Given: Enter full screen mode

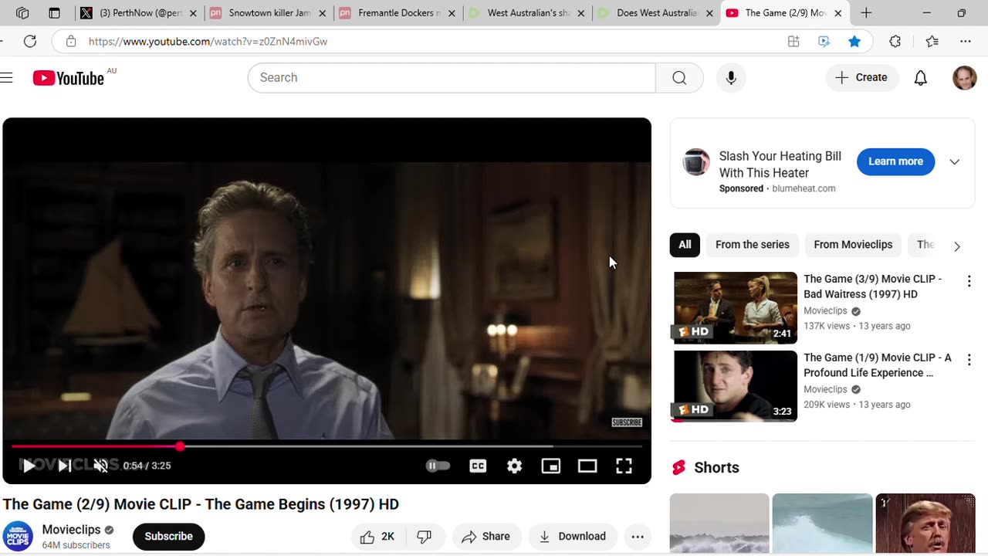Looking at the screenshot, I should pos(624,466).
